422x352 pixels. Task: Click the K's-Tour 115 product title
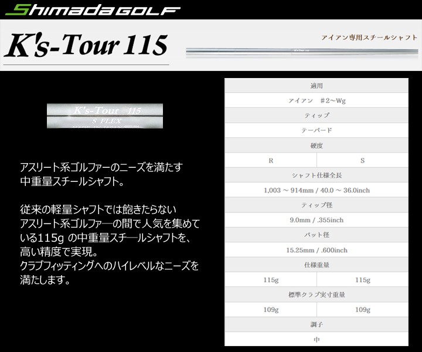[x=86, y=45]
